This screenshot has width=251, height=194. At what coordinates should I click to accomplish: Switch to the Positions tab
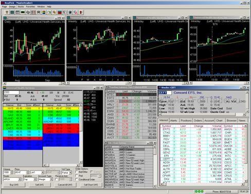click(186, 121)
